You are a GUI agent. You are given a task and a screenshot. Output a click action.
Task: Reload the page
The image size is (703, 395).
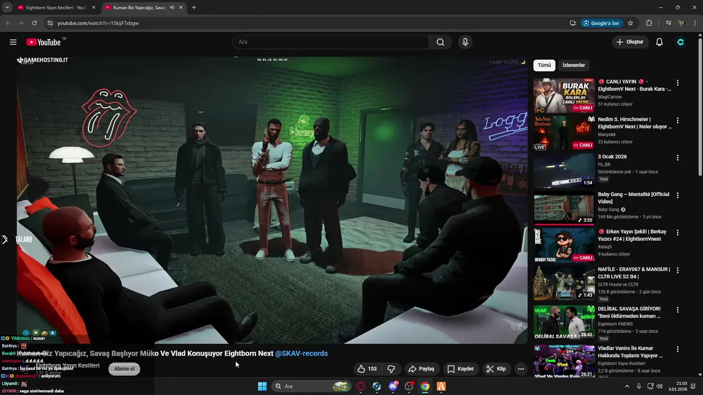tap(35, 23)
